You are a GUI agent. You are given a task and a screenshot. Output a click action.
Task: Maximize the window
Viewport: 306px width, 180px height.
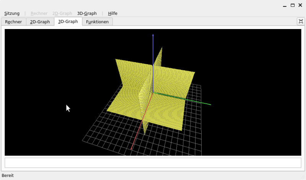(293, 5)
